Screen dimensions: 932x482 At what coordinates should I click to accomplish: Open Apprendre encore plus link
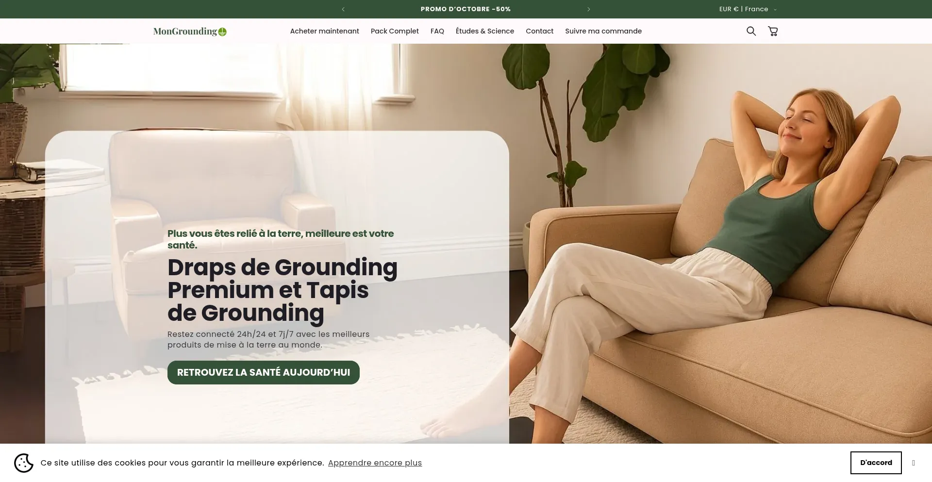pyautogui.click(x=375, y=463)
